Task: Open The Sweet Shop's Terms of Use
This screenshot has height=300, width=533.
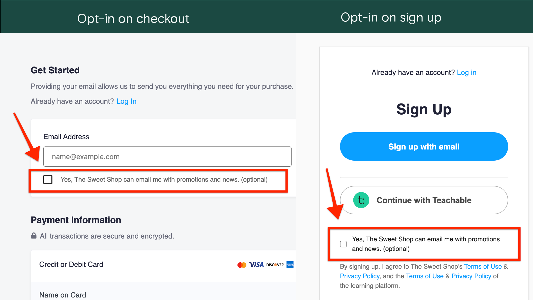Action: pos(483,266)
